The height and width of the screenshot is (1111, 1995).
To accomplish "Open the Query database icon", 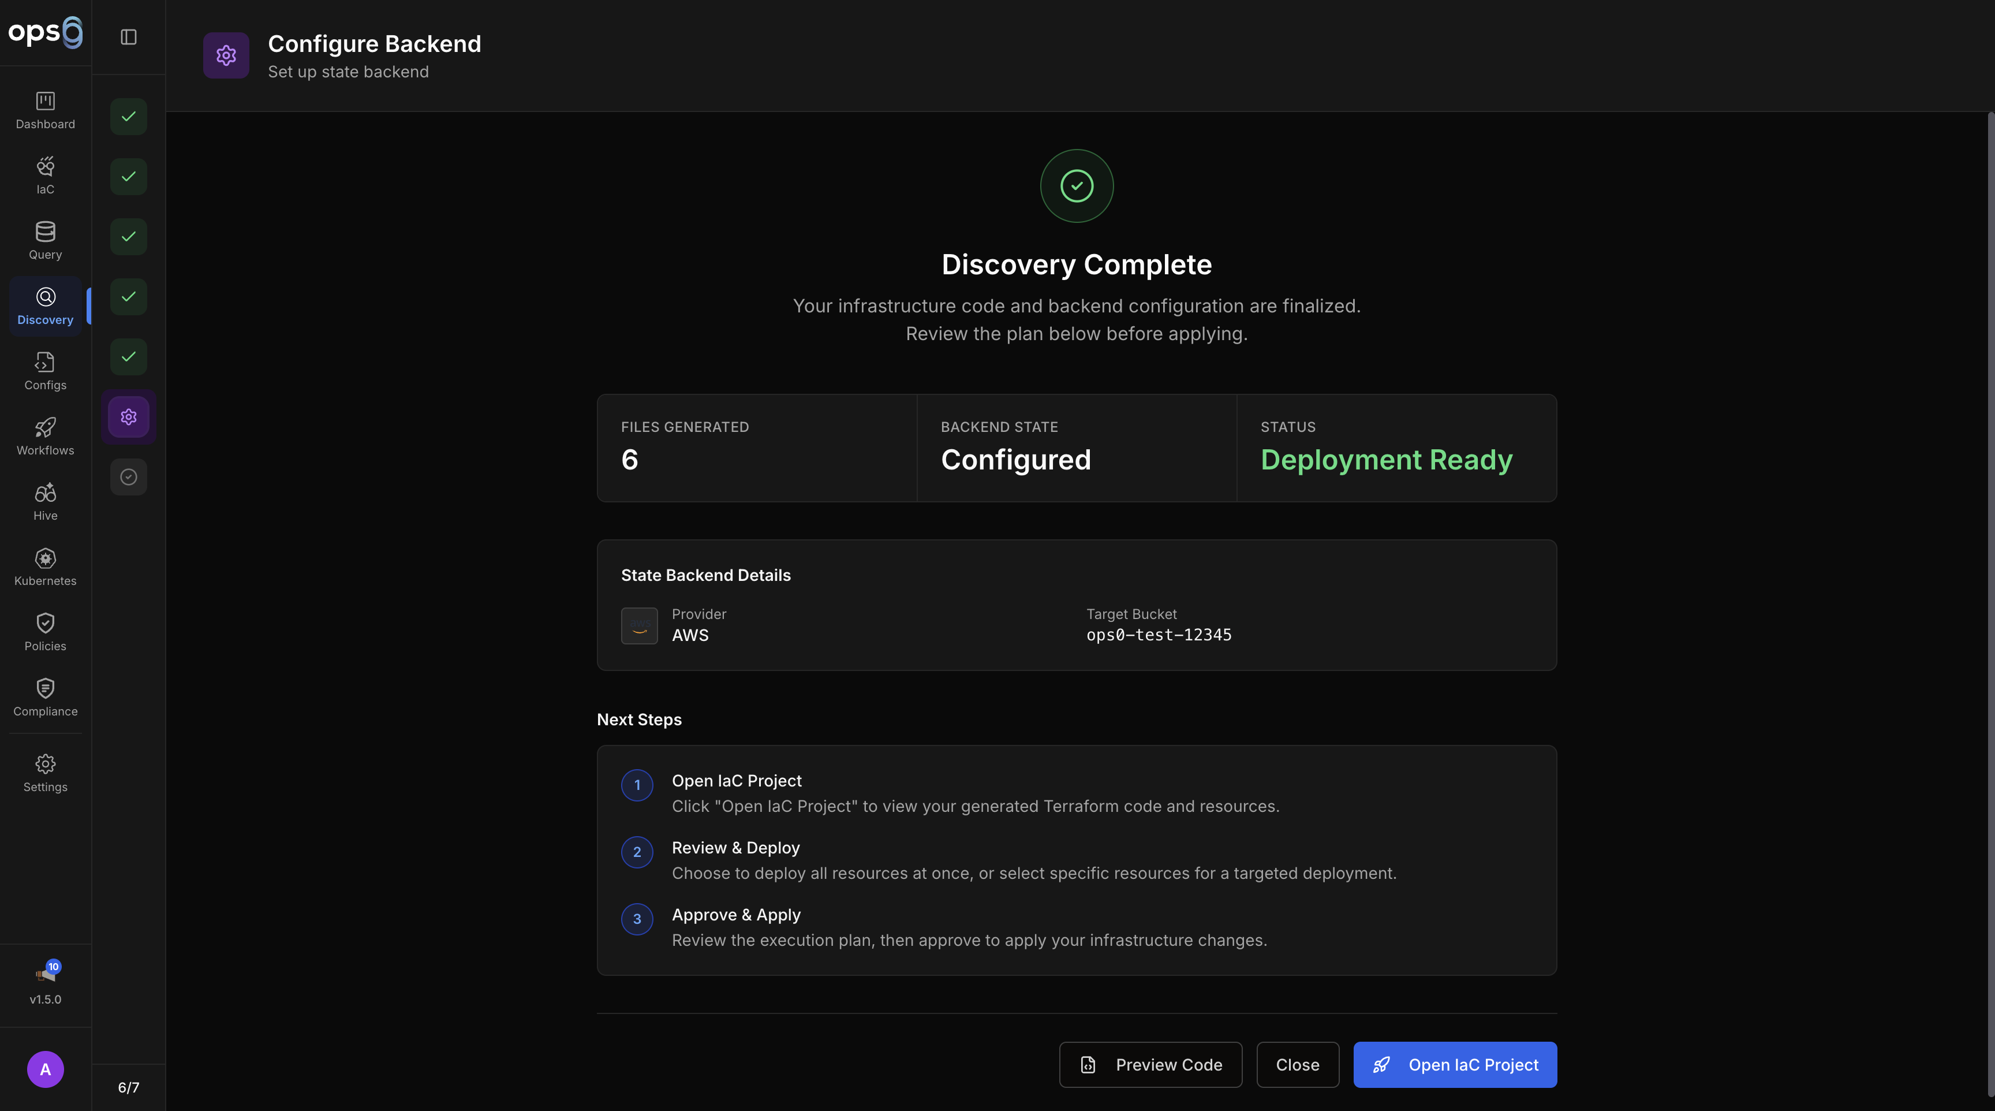I will click(x=45, y=240).
